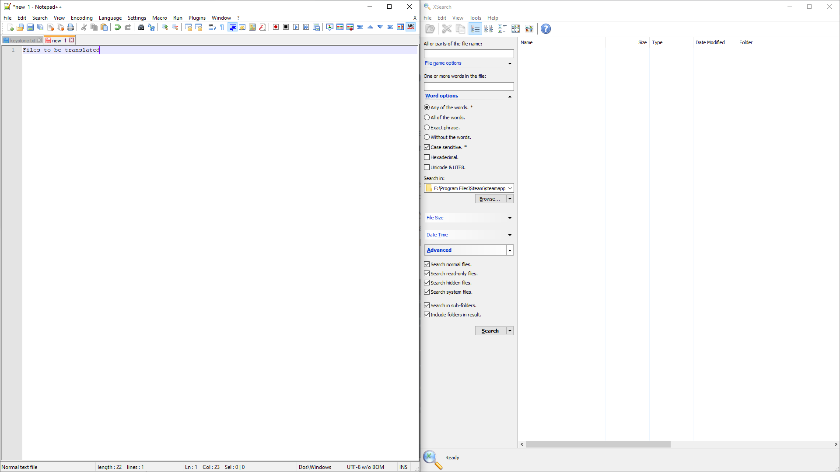840x472 pixels.
Task: Open the Search in folder dropdown
Action: pyautogui.click(x=510, y=188)
